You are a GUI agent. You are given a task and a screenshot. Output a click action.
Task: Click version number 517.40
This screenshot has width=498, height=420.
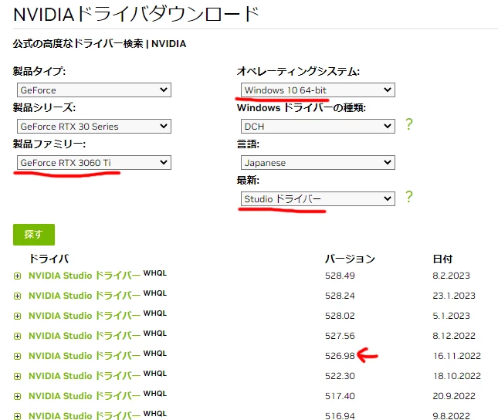coord(340,396)
